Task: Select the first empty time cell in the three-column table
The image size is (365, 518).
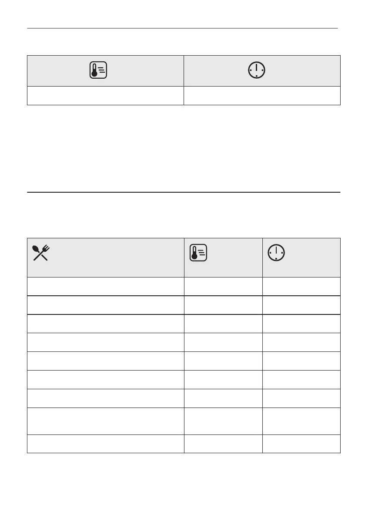Action: 301,287
